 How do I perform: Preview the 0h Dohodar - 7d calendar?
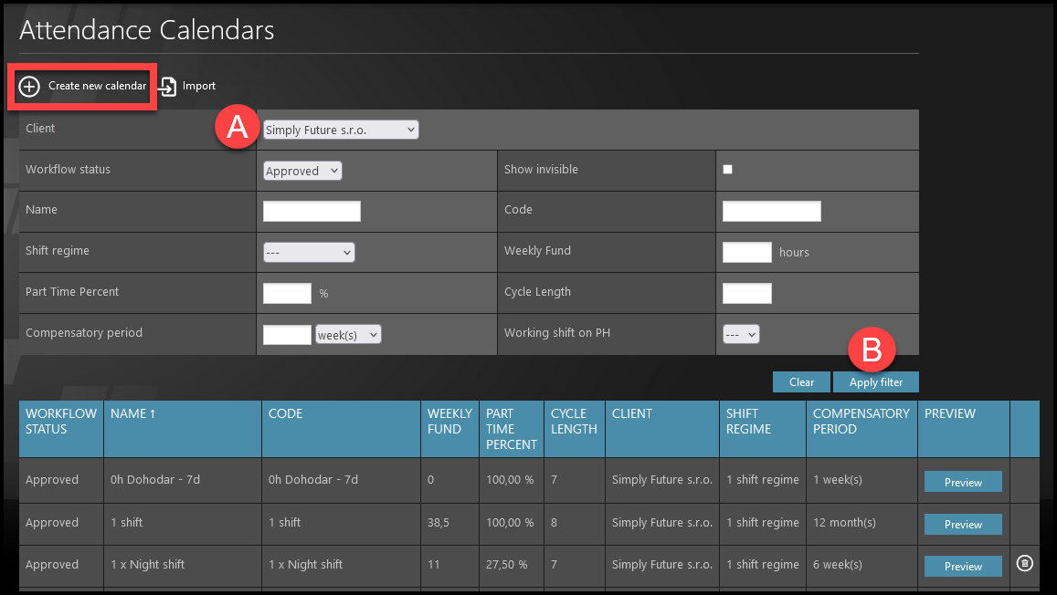[x=963, y=482]
